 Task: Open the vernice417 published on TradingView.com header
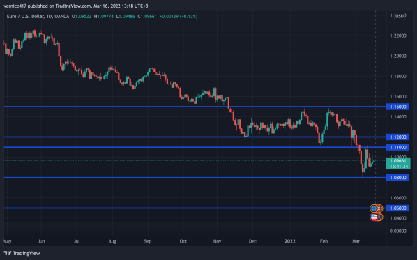tap(76, 6)
